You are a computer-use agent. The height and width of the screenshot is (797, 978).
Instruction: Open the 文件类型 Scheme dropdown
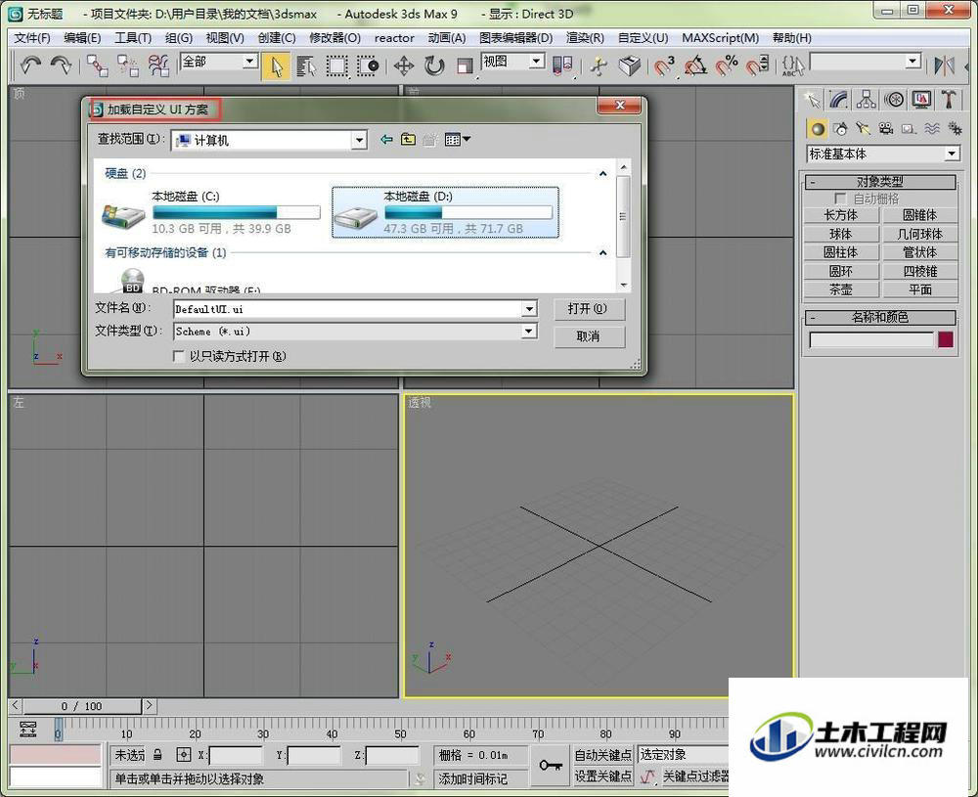(529, 332)
